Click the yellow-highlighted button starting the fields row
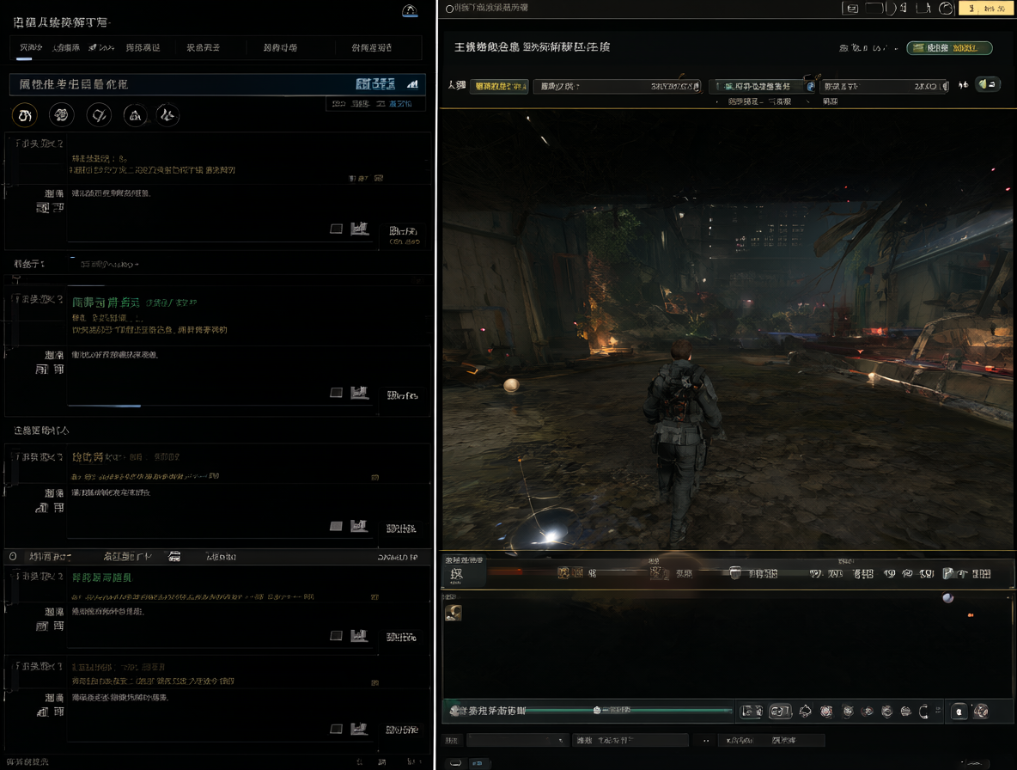Screen dimensions: 1017x770 point(499,86)
